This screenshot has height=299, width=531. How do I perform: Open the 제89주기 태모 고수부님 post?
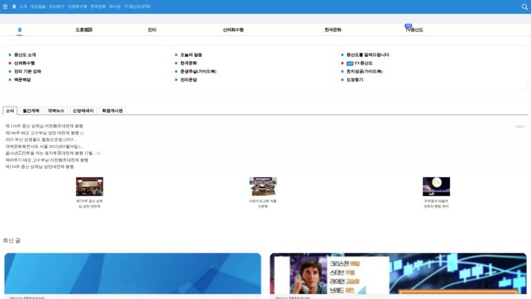click(47, 160)
